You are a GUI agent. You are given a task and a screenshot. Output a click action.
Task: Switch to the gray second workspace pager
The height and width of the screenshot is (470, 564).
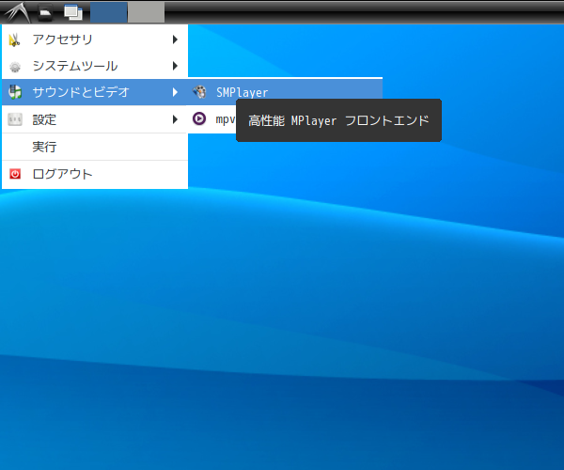pyautogui.click(x=146, y=12)
